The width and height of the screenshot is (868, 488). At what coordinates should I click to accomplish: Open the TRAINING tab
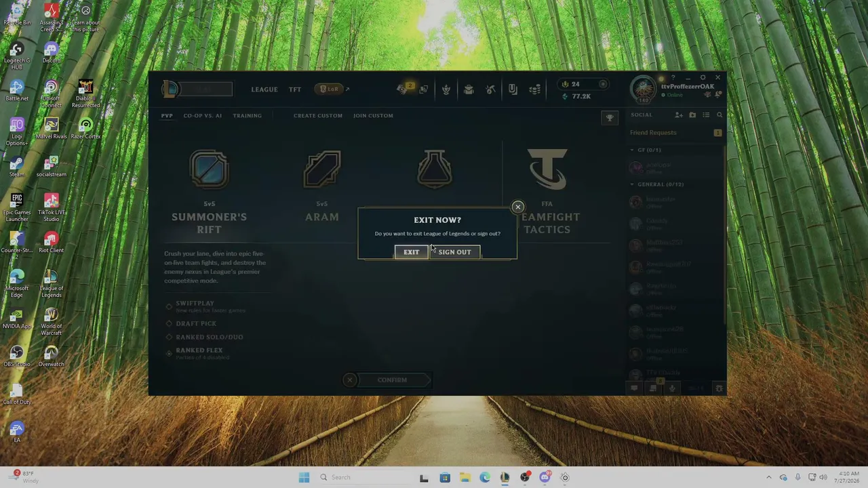248,116
